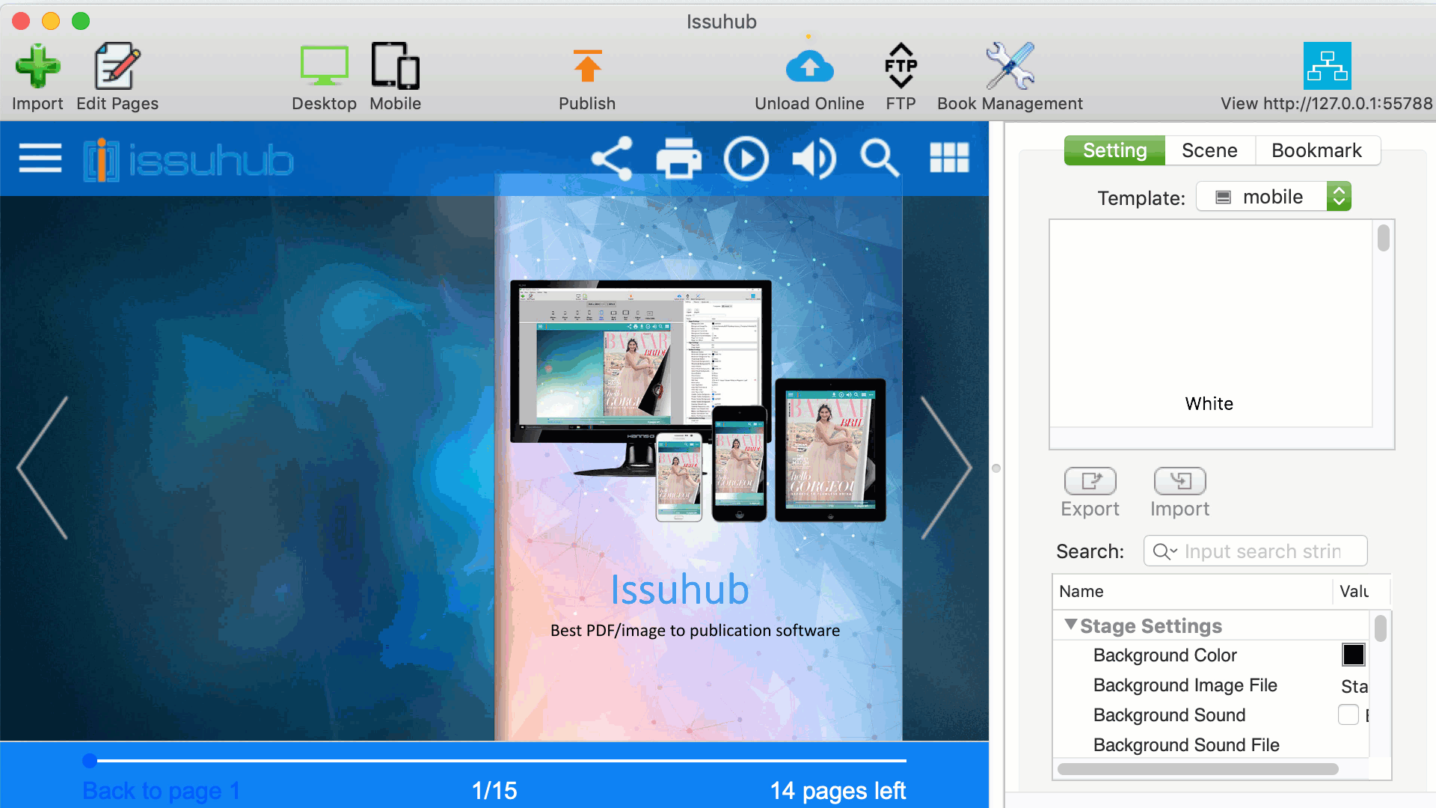Go to next page right arrow
Screen dimensions: 1436x808
(x=946, y=468)
